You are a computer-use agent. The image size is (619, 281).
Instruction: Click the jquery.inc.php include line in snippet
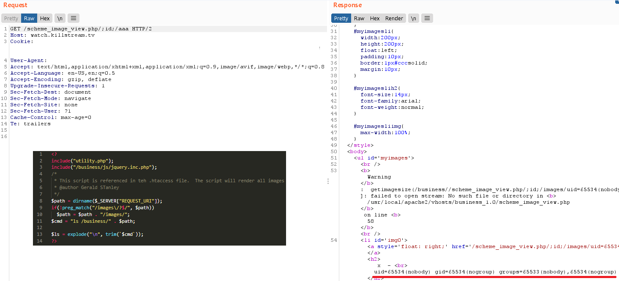point(104,167)
